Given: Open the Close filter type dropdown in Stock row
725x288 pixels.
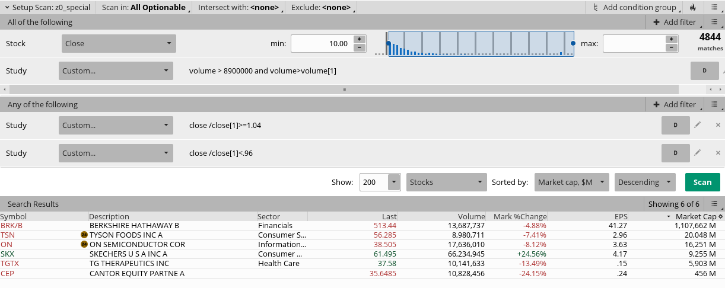Looking at the screenshot, I should pos(118,43).
